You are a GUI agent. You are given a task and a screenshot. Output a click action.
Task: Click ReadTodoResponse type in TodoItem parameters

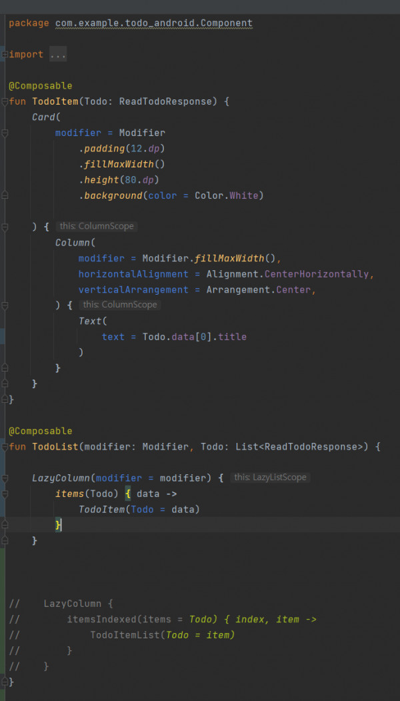[x=165, y=101]
